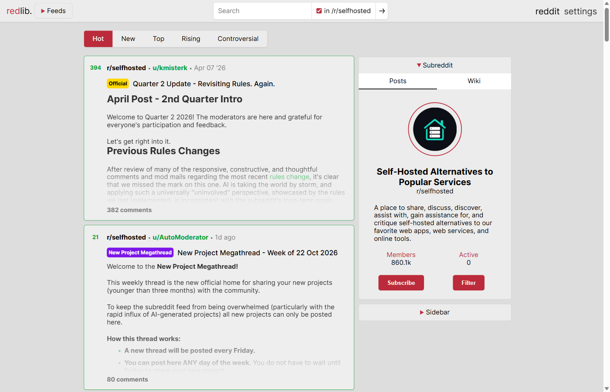Click the search submit arrow button
610x392 pixels.
(382, 11)
